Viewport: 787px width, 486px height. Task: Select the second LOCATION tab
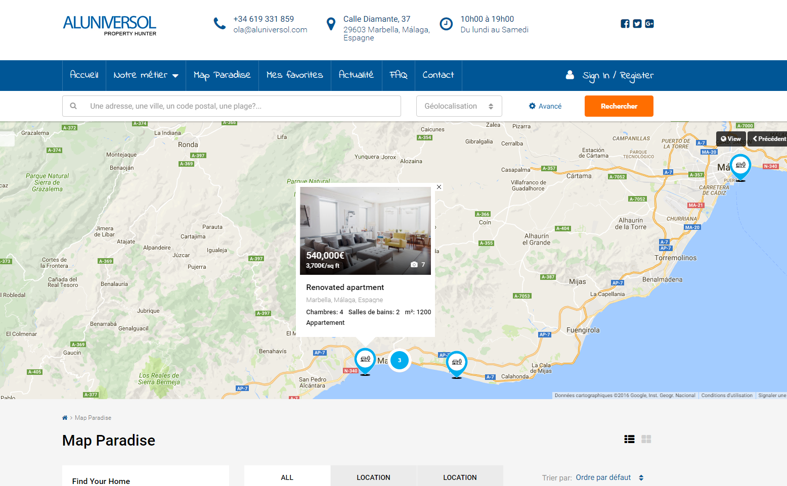tap(460, 476)
